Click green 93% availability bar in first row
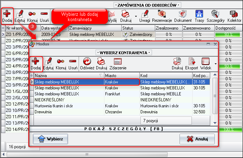Screen dimensions: 243x158 click(227, 34)
